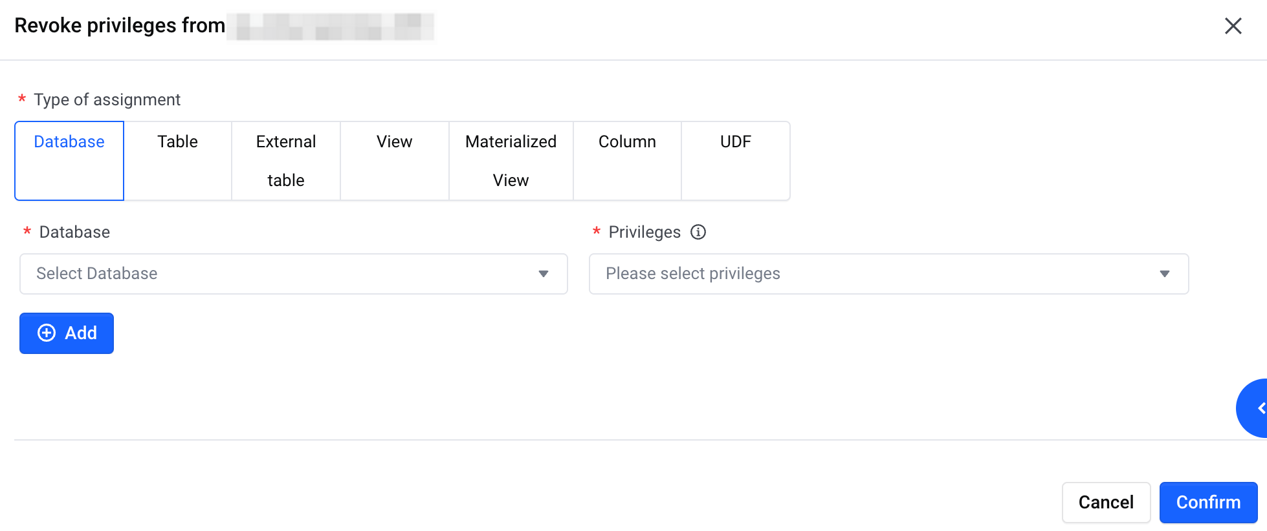Click the plus icon on Add
Viewport: 1267px width, 531px height.
point(47,333)
